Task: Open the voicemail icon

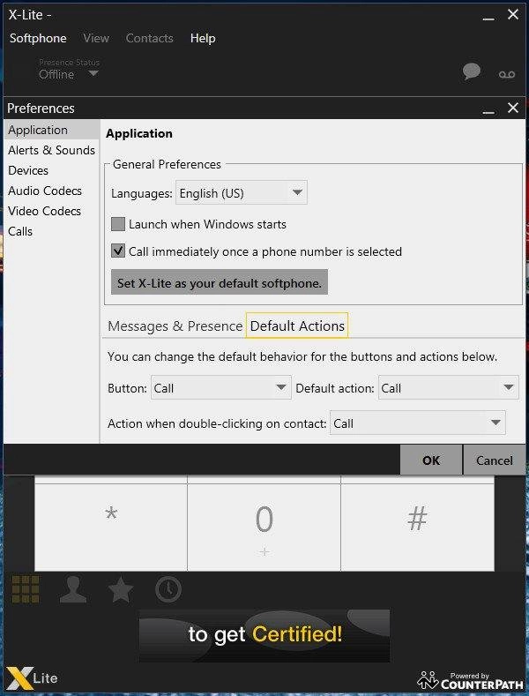Action: [507, 74]
